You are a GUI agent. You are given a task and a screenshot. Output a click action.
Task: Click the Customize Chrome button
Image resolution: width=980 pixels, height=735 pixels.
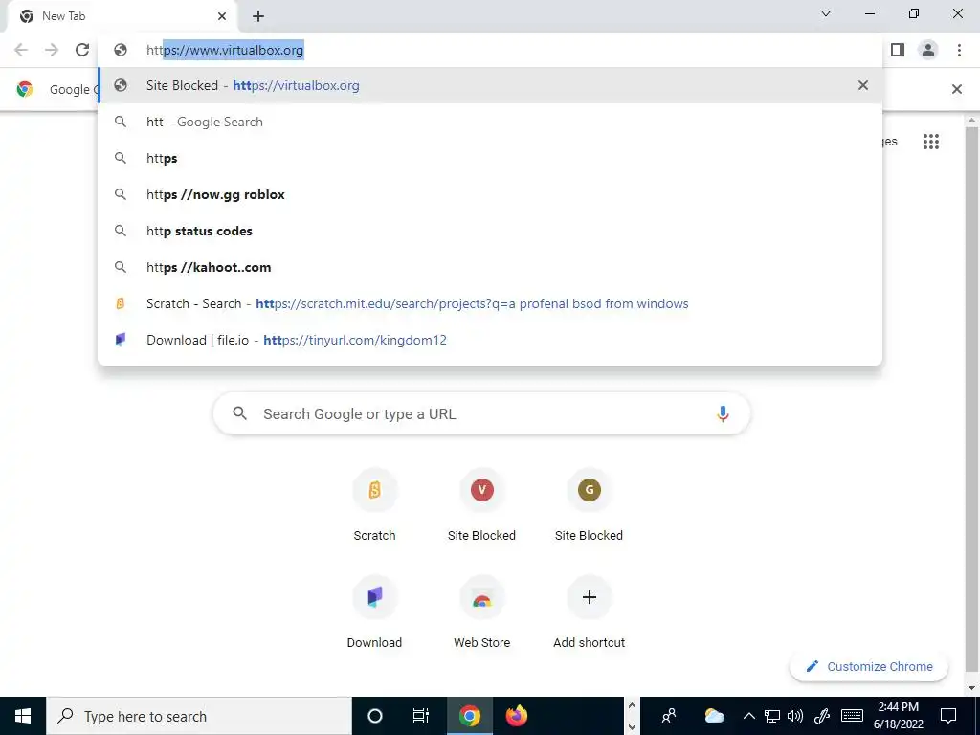click(x=869, y=667)
